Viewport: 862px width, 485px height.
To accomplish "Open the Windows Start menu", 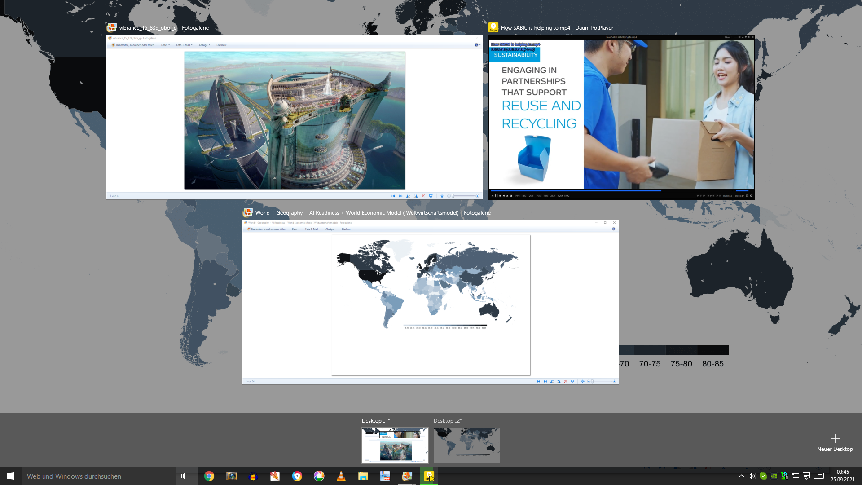I will 11,476.
